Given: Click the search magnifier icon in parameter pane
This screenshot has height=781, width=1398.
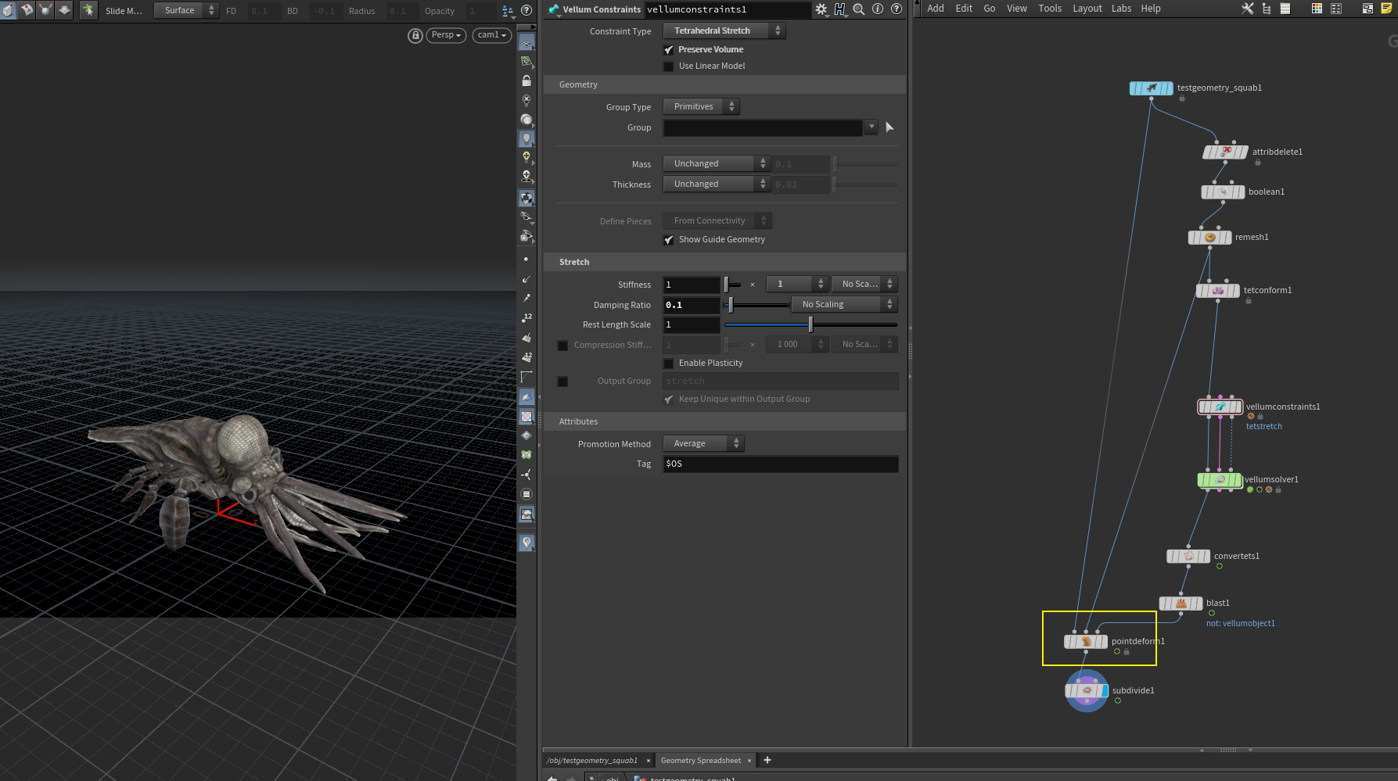Looking at the screenshot, I should [x=859, y=9].
